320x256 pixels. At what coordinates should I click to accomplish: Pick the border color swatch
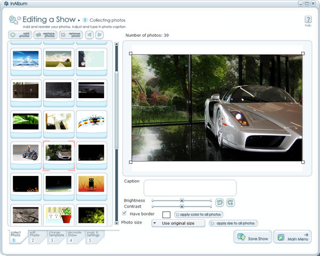[x=166, y=214]
